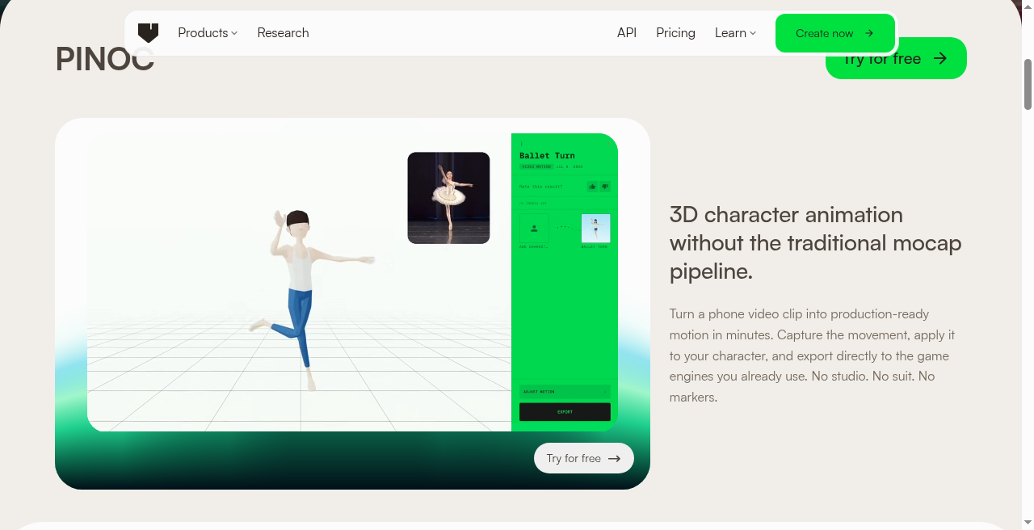This screenshot has height=530, width=1034.
Task: Click the white Try for free pill button
Action: pos(584,458)
